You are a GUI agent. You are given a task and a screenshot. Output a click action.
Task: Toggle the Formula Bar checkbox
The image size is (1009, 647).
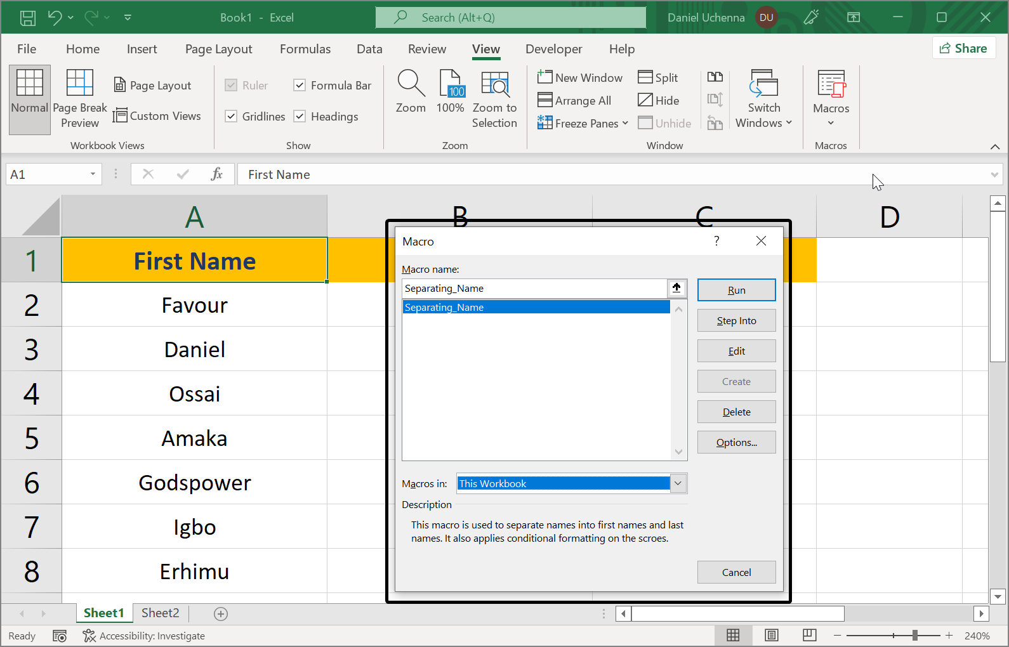point(300,85)
